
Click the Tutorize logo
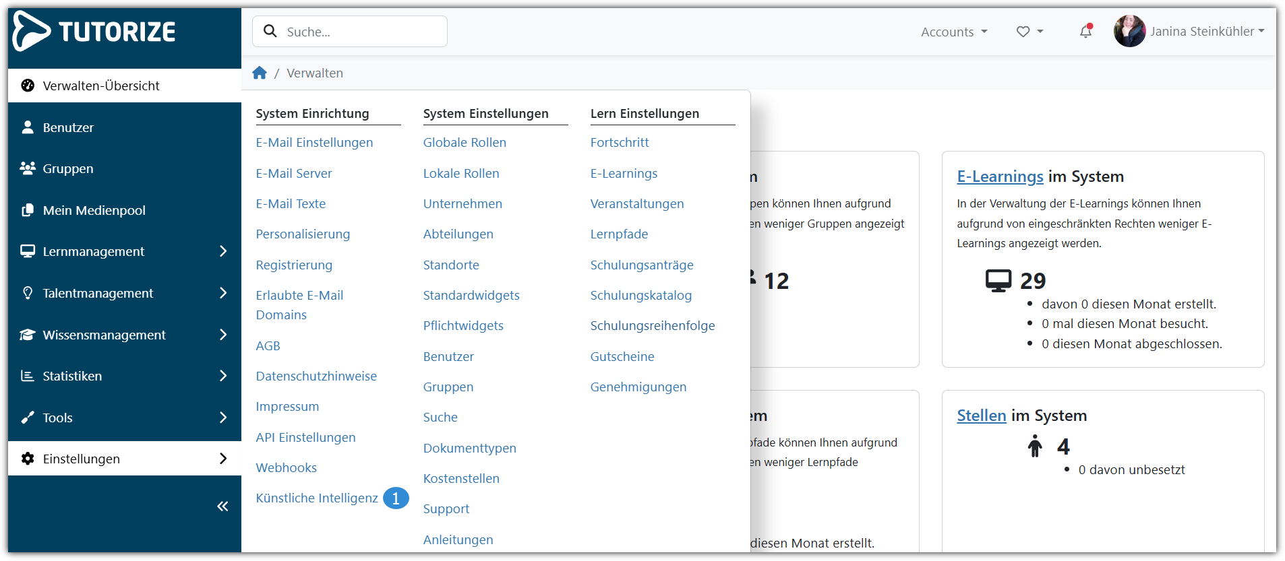point(94,32)
